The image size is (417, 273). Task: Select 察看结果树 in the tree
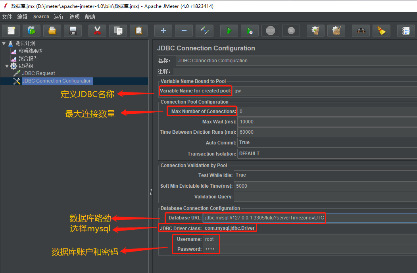pos(31,51)
